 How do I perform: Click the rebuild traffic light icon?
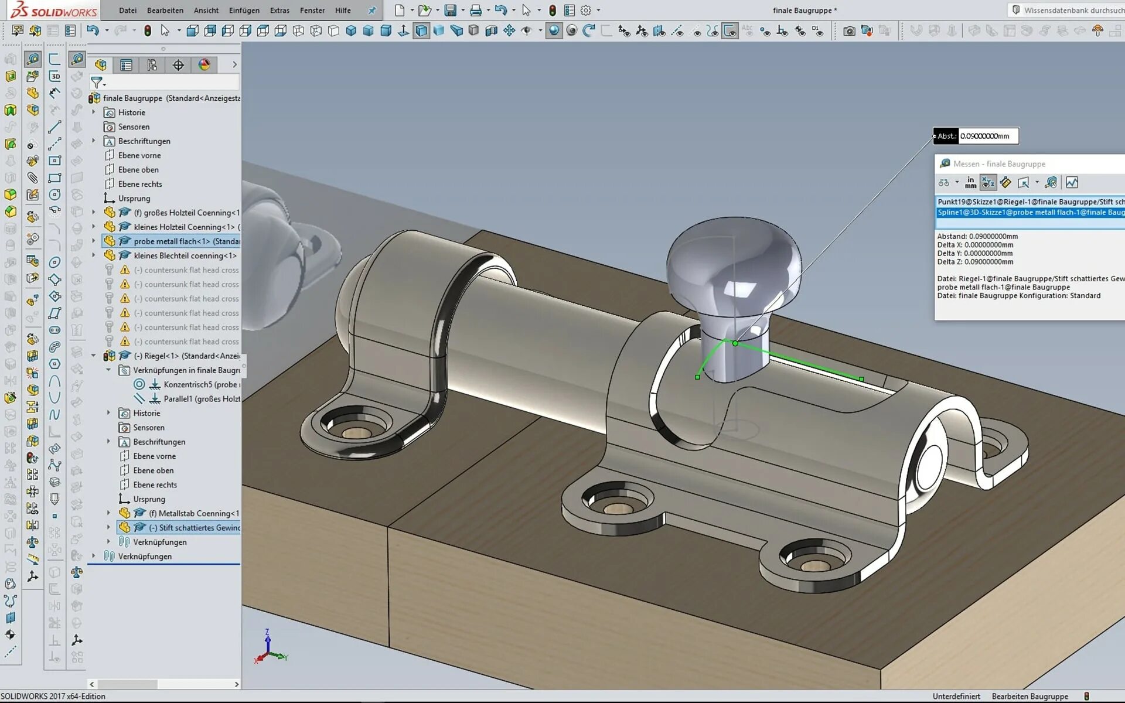coord(552,10)
